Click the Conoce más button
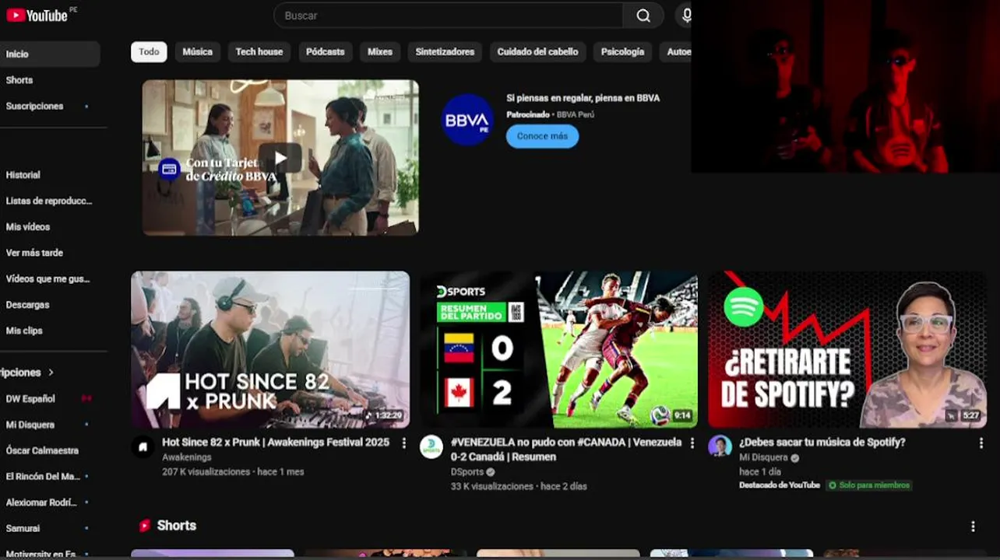This screenshot has width=1000, height=560. [542, 136]
